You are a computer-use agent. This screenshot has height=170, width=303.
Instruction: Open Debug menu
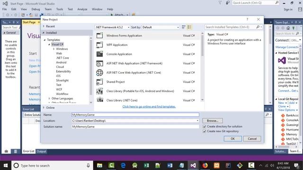[x=36, y=9]
